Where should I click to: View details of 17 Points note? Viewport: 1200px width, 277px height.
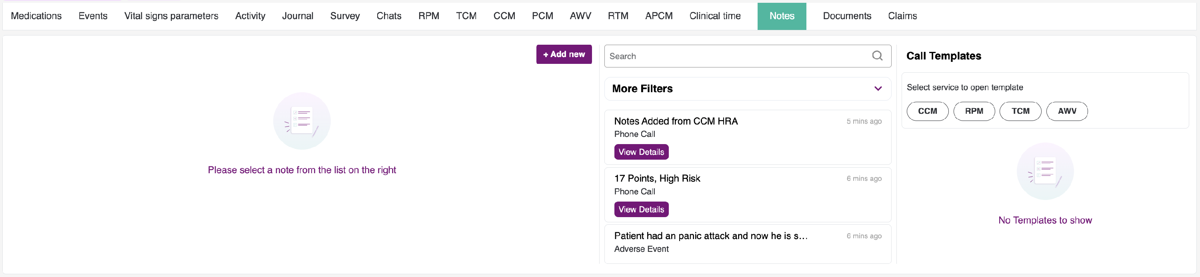click(x=641, y=210)
